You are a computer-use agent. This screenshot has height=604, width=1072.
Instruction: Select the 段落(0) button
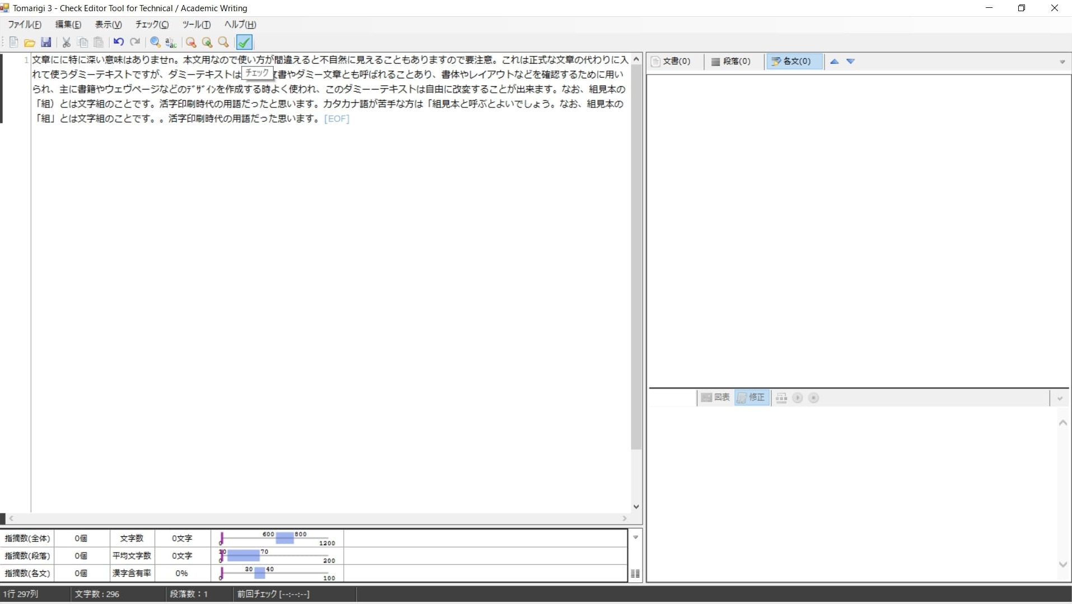pyautogui.click(x=731, y=62)
